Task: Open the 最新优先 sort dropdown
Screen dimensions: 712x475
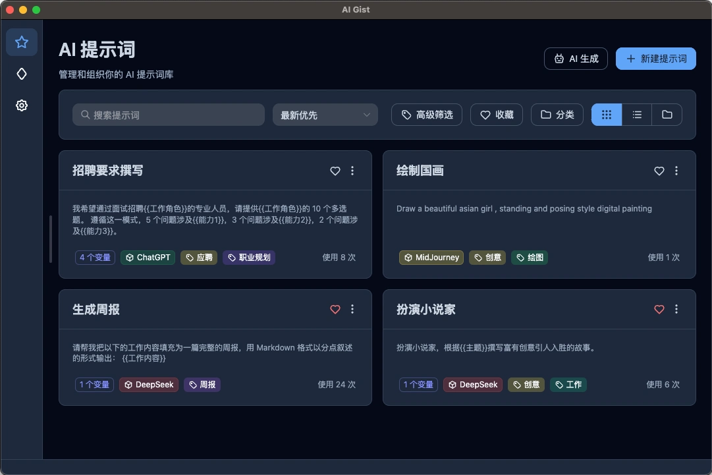Action: click(x=325, y=114)
